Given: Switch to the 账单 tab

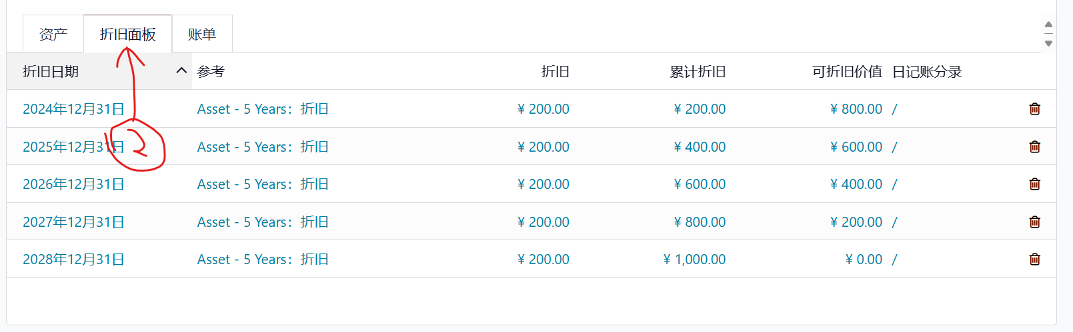Looking at the screenshot, I should coord(202,34).
